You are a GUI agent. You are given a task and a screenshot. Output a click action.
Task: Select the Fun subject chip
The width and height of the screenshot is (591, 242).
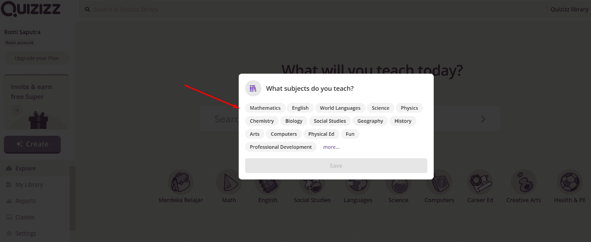(x=350, y=134)
